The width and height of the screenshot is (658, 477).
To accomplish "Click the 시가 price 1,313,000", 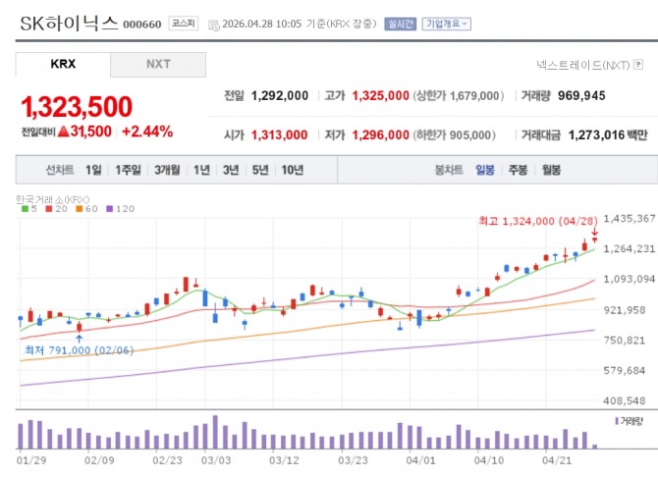I will click(280, 135).
